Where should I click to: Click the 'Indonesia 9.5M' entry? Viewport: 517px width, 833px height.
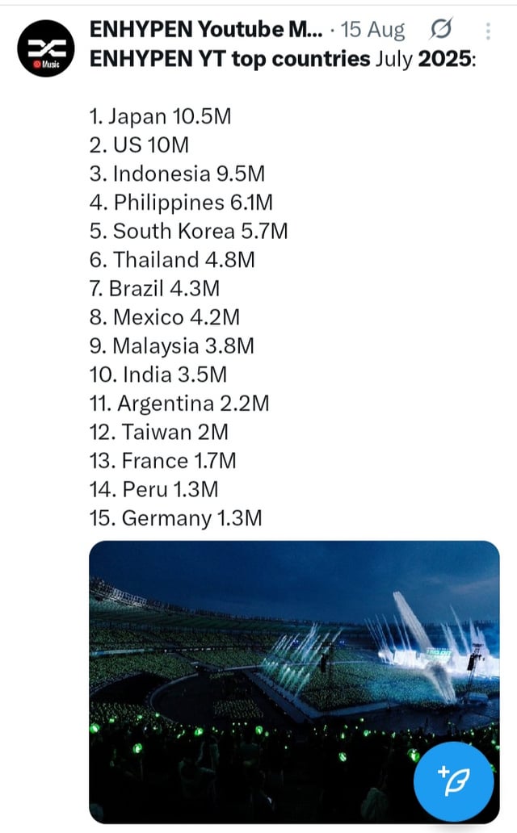177,174
